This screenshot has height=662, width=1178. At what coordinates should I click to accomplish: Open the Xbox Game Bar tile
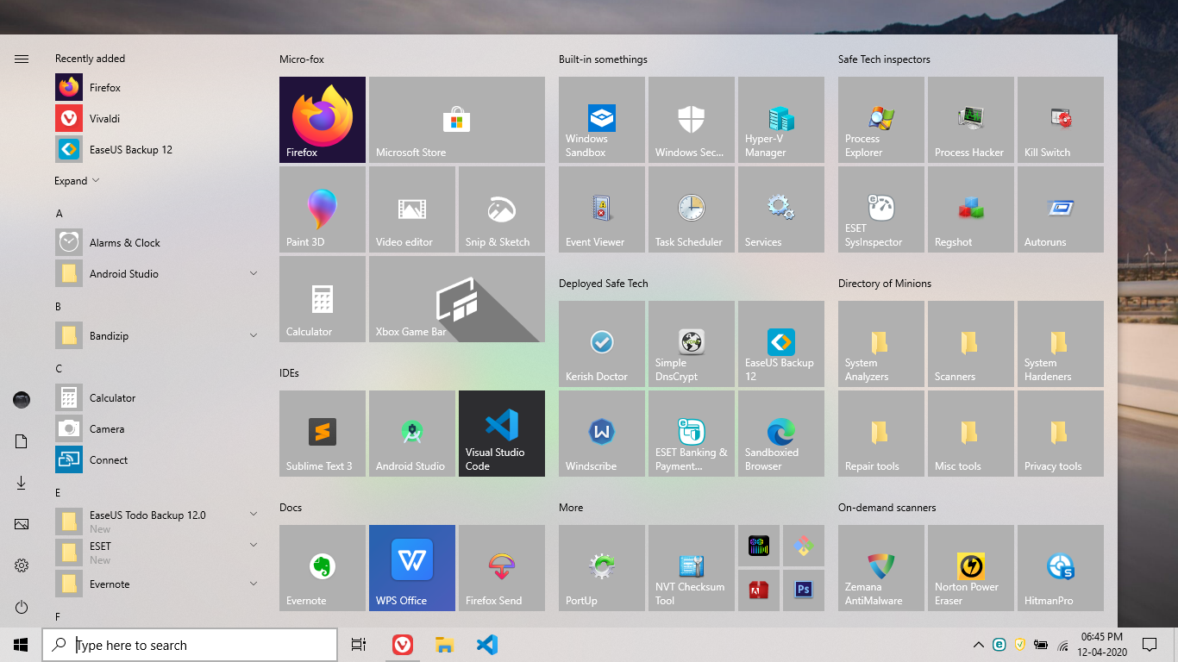pos(457,299)
